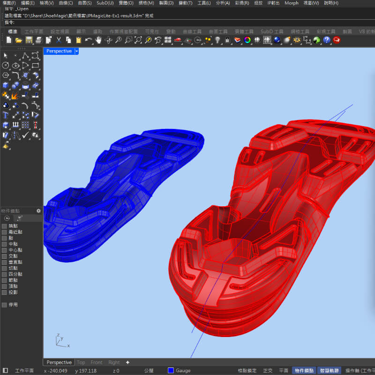This screenshot has height=375, width=375.
Task: Enable the 端點 osnap checkbox
Action: pyautogui.click(x=4, y=226)
